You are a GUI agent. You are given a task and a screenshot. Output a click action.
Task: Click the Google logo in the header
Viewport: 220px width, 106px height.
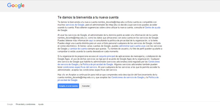click(16, 5)
